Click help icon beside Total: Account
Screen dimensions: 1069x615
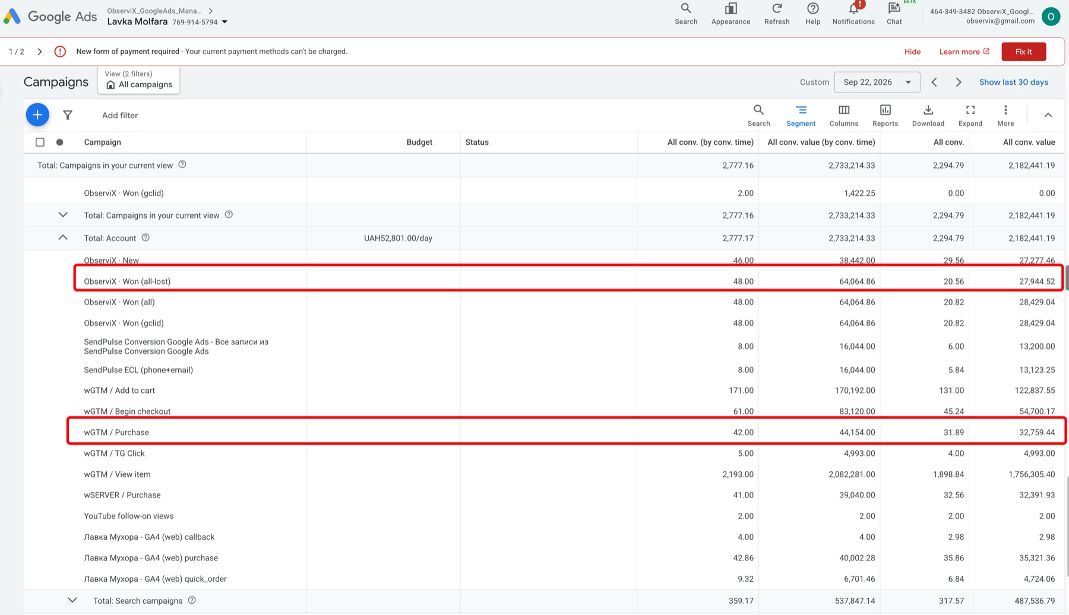coord(146,237)
